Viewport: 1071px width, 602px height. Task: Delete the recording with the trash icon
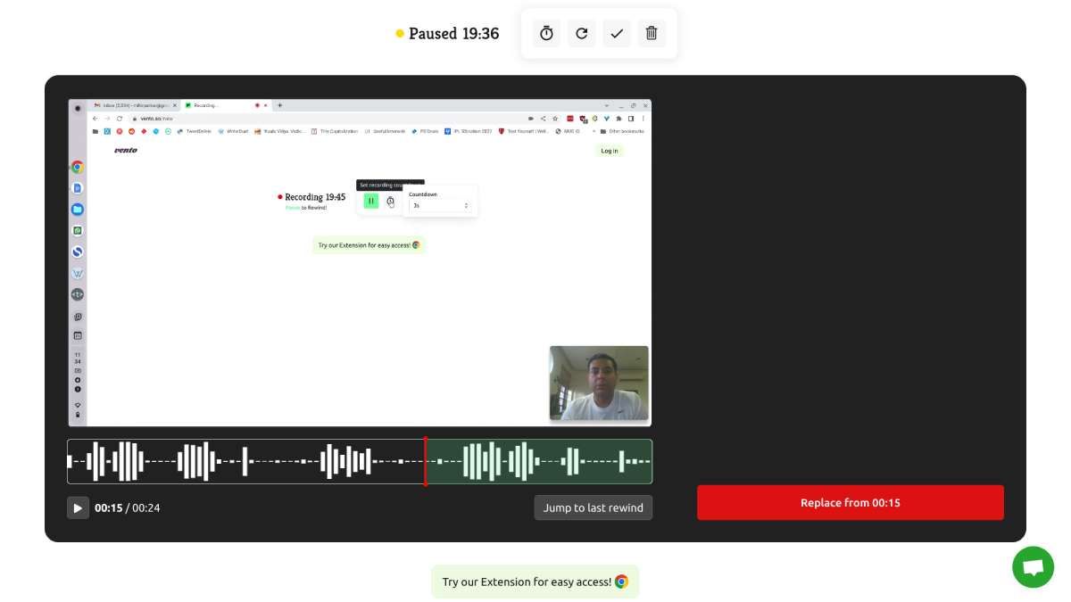point(652,33)
